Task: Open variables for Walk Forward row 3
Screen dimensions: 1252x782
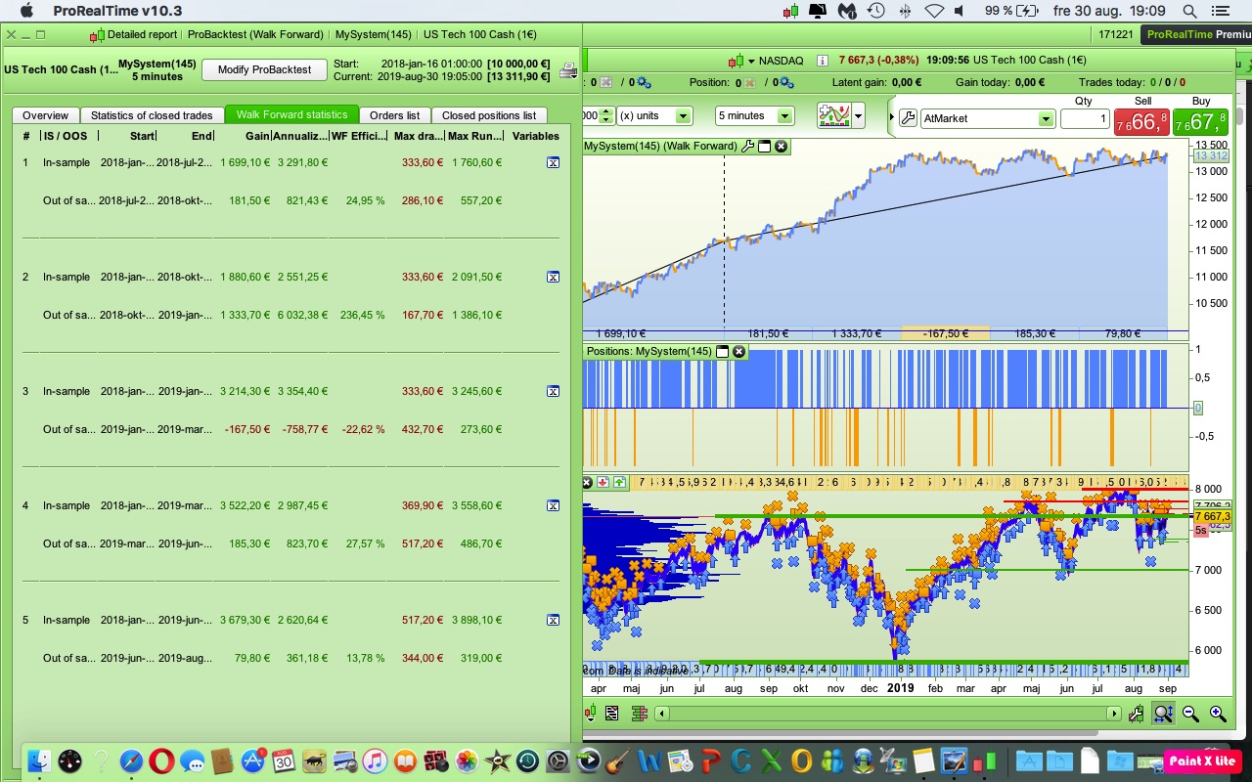Action: coord(553,392)
